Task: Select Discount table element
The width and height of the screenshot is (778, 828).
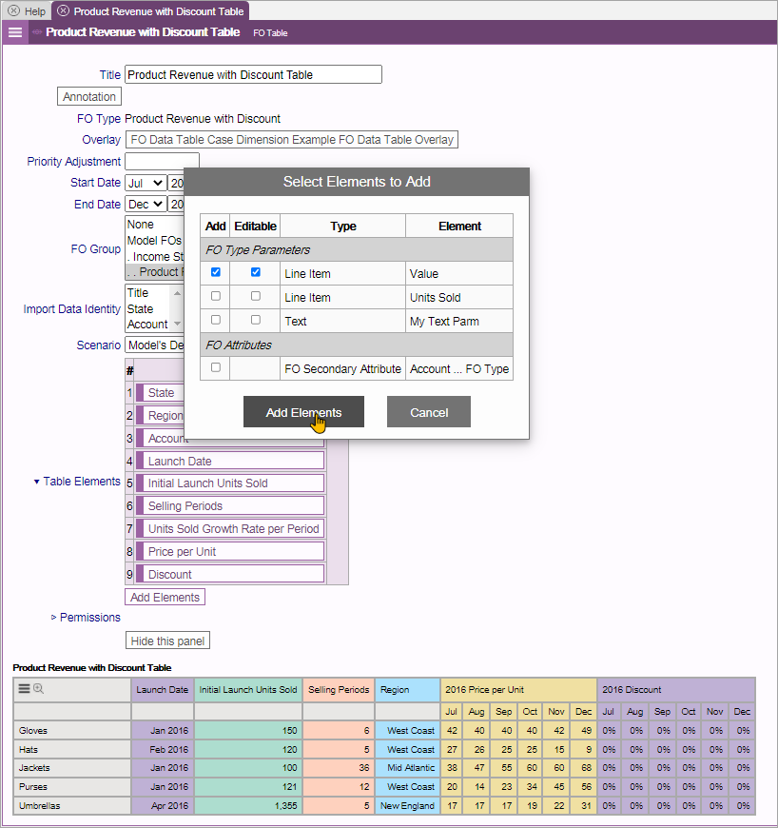Action: (x=229, y=574)
